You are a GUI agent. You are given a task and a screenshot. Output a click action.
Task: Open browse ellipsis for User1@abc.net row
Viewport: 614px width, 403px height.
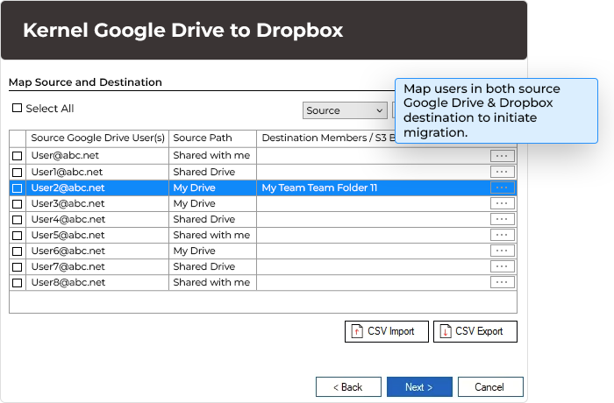(x=502, y=172)
